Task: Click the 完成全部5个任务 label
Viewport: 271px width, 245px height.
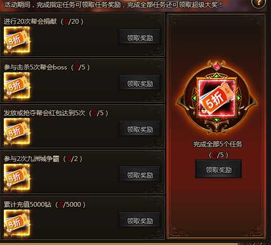Action: 218,144
